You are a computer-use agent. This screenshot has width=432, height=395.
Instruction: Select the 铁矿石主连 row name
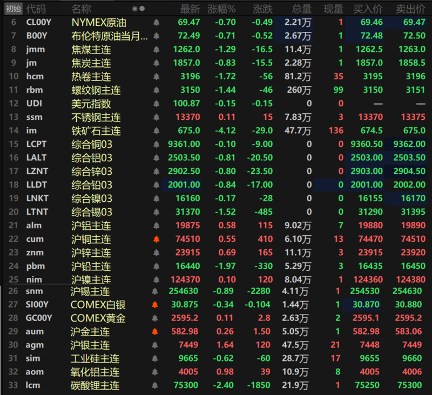(x=96, y=131)
